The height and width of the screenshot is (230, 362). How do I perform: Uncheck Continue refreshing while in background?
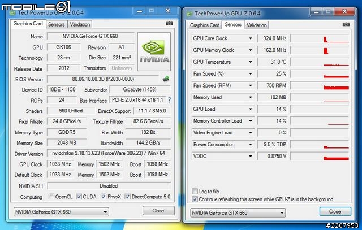coord(195,199)
